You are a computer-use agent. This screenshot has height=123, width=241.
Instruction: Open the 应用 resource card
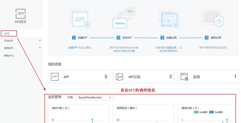click(x=208, y=77)
